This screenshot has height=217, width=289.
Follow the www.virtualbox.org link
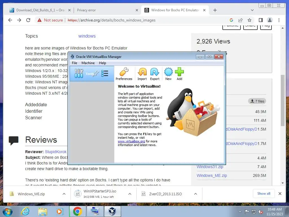click(132, 141)
